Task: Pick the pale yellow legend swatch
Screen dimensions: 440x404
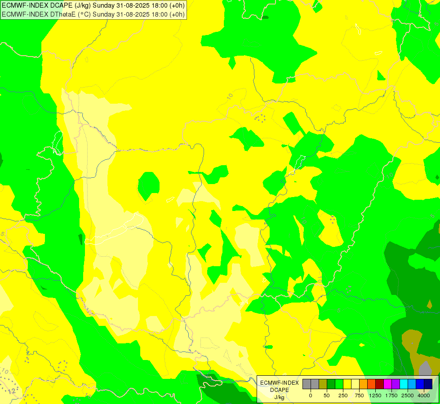Action: pos(355,384)
